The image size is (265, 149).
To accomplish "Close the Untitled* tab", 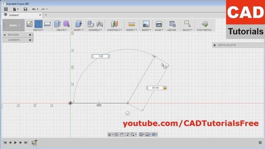I will (40, 15).
